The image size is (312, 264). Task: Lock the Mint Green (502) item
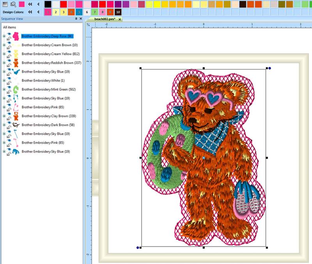pos(9,91)
